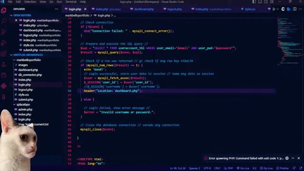
Task: Click Spaces: 2 indentation setting
Action: [x=194, y=168]
